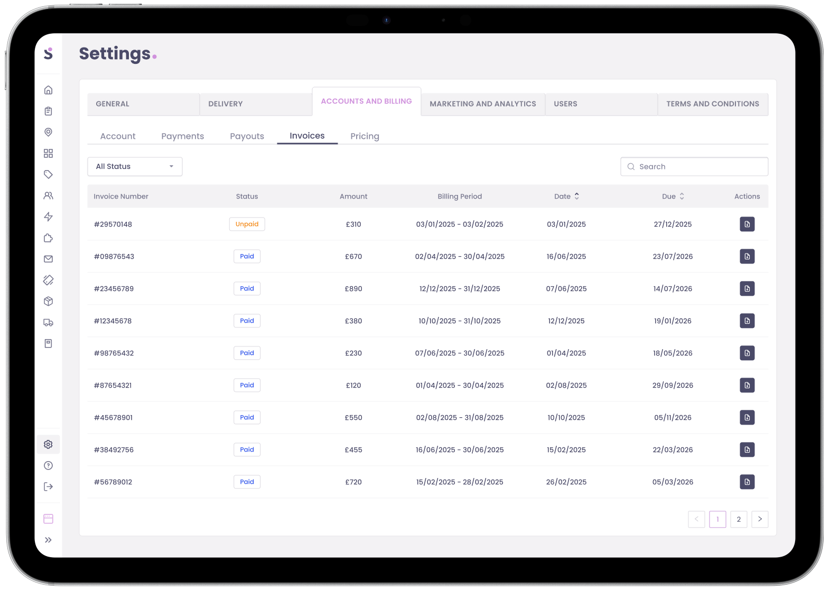Open the envelope mail icon in sidebar
Image resolution: width=830 pixels, height=591 pixels.
point(48,259)
